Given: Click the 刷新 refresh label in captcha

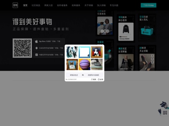Looking at the screenshot, I should [x=94, y=79].
